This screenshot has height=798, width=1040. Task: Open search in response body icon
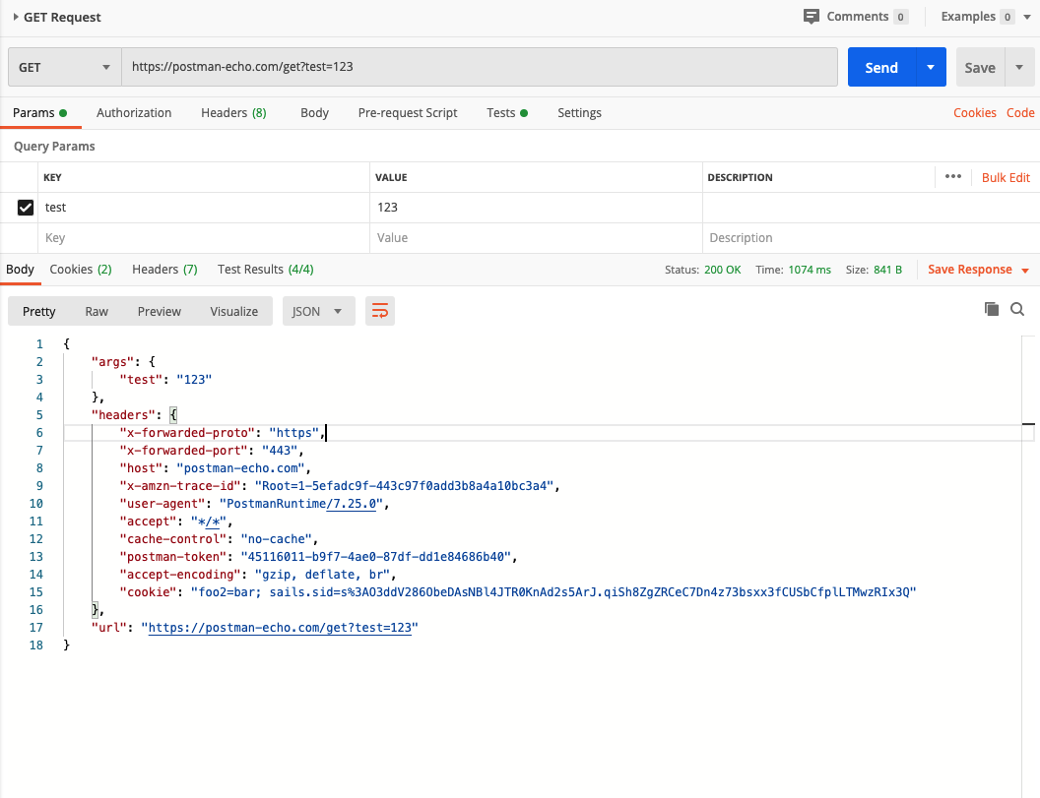click(1017, 309)
